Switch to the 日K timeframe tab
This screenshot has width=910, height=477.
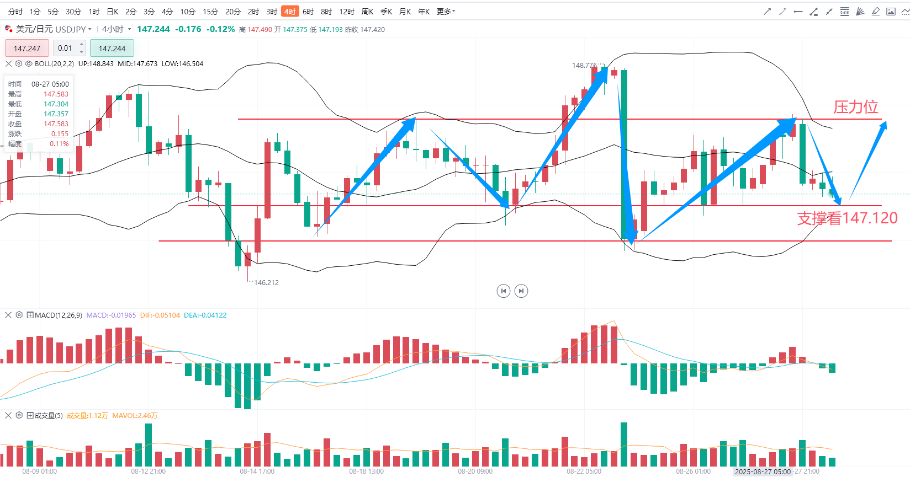pos(113,12)
